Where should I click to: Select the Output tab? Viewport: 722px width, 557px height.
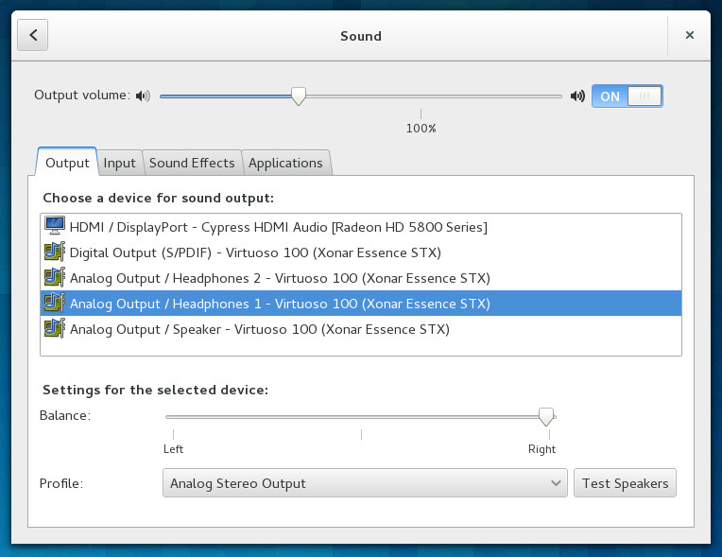[x=67, y=163]
